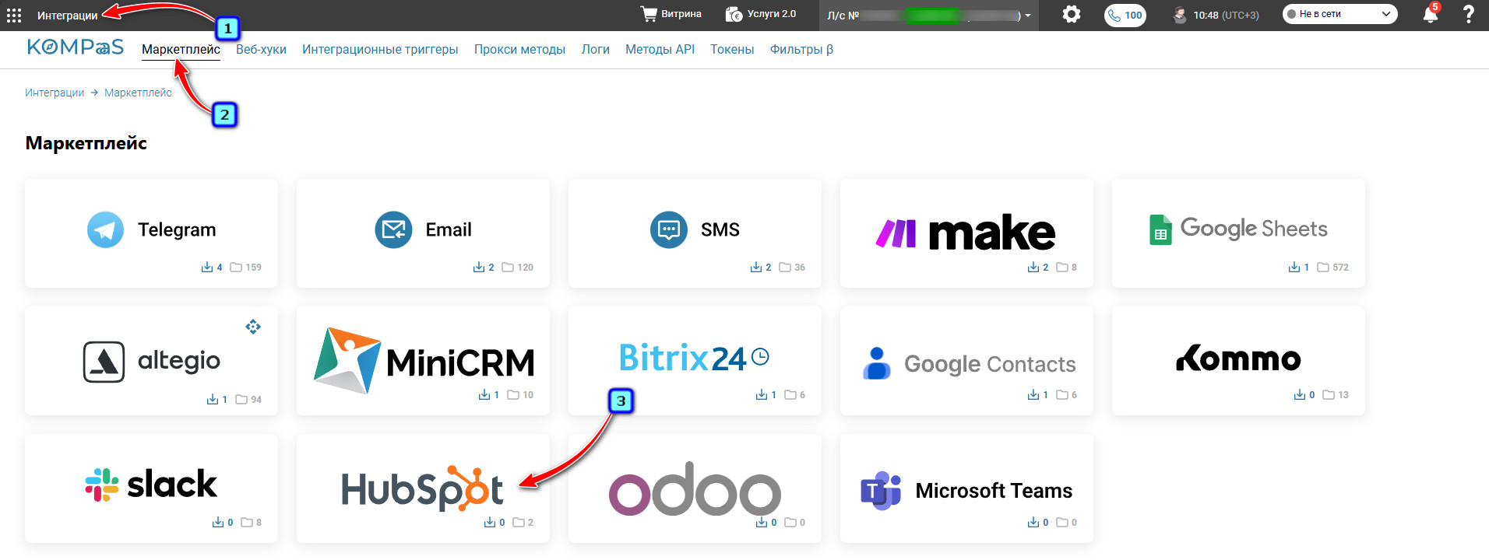
Task: Click the Microsoft Teams logo icon
Action: click(x=881, y=491)
